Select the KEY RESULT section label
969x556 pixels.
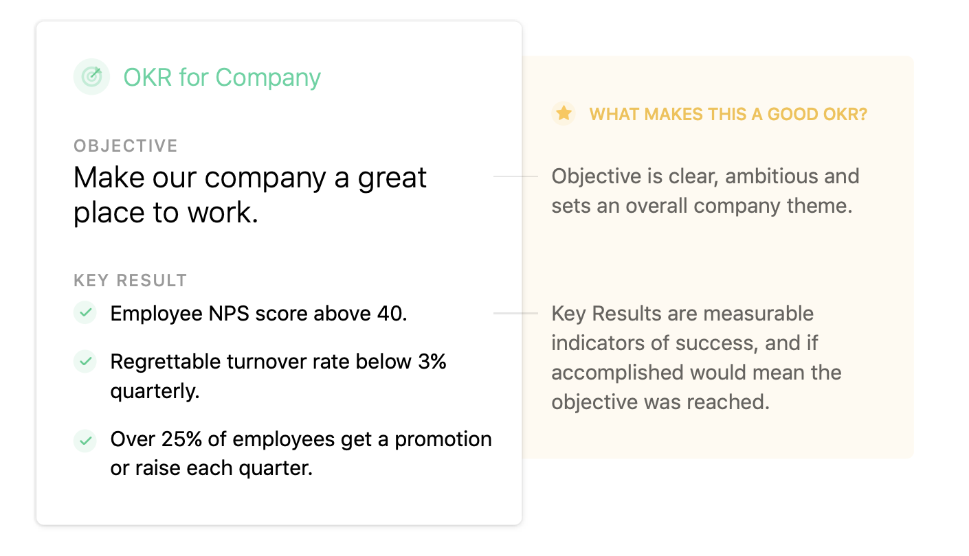pos(131,280)
